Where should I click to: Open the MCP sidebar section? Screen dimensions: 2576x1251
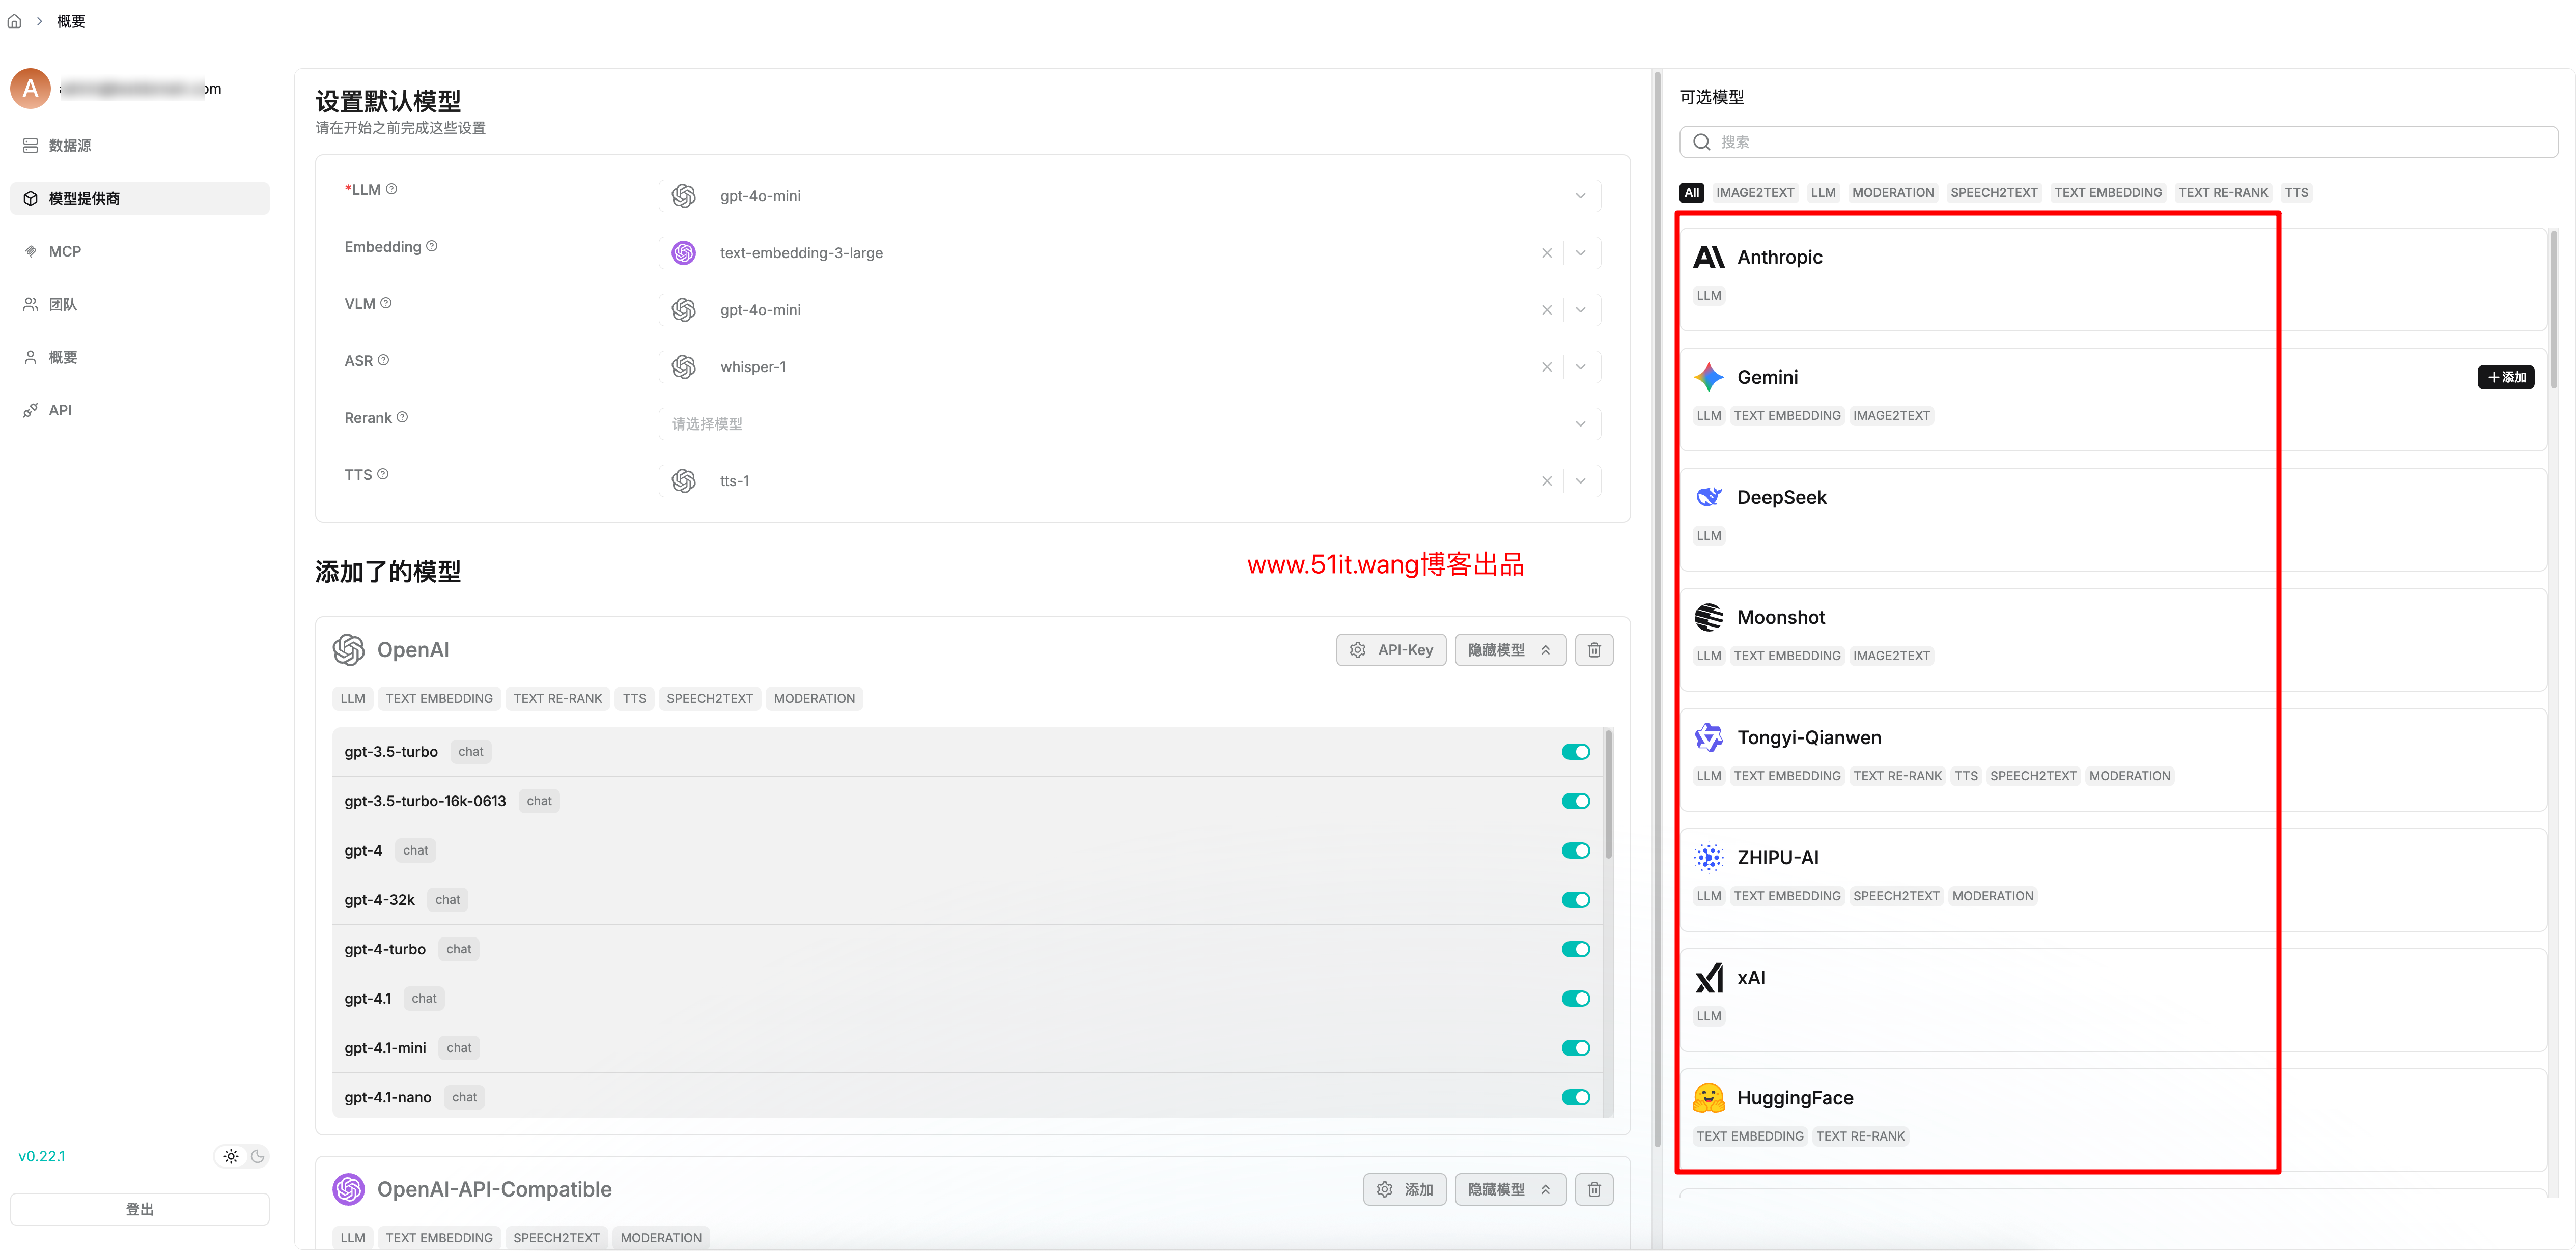pos(66,250)
